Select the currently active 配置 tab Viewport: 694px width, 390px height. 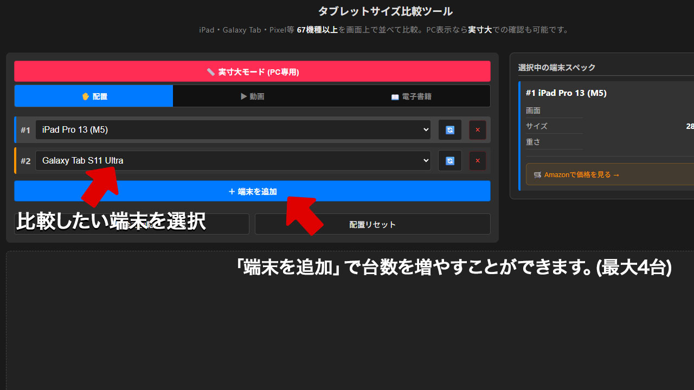[93, 96]
